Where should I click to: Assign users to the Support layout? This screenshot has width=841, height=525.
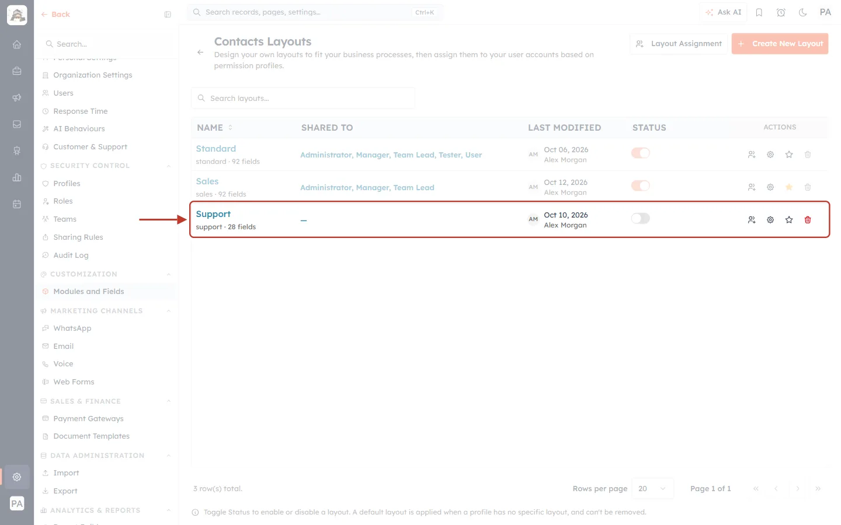[752, 220]
